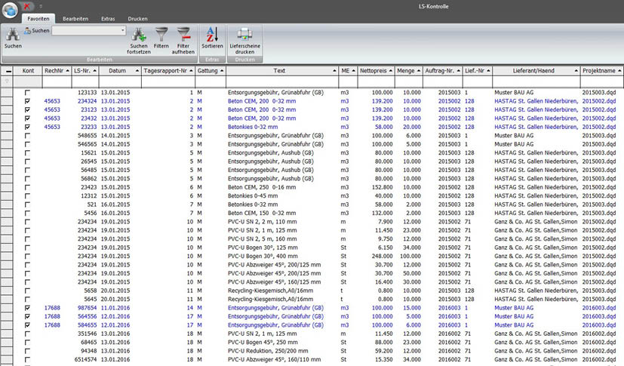
Task: Check the Kont box for LS-Nr. 15621
Action: tap(27, 153)
